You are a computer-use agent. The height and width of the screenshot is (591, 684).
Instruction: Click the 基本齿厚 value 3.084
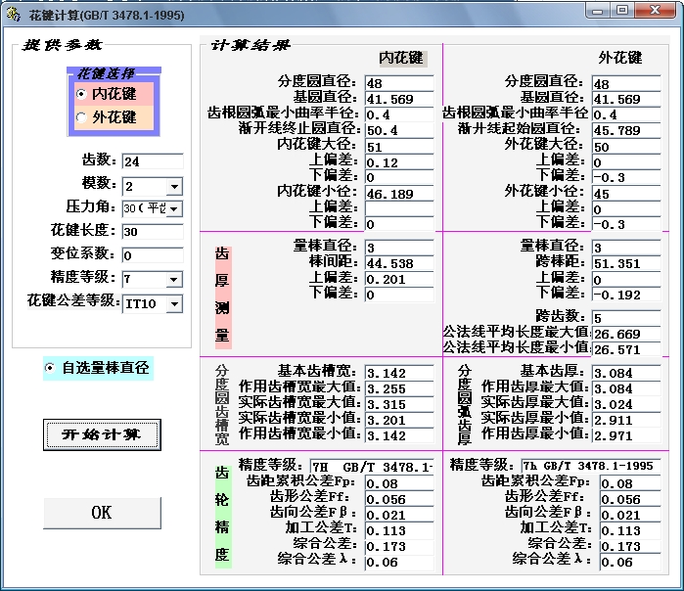coord(626,373)
